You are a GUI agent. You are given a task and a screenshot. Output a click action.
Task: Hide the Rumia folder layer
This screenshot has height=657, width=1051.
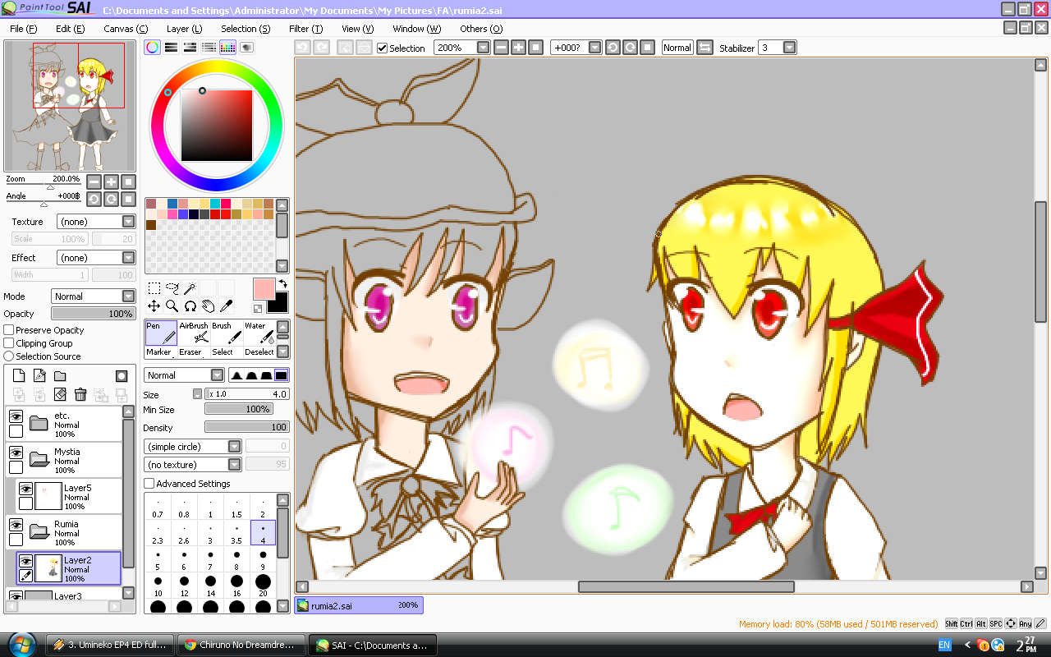pyautogui.click(x=16, y=525)
